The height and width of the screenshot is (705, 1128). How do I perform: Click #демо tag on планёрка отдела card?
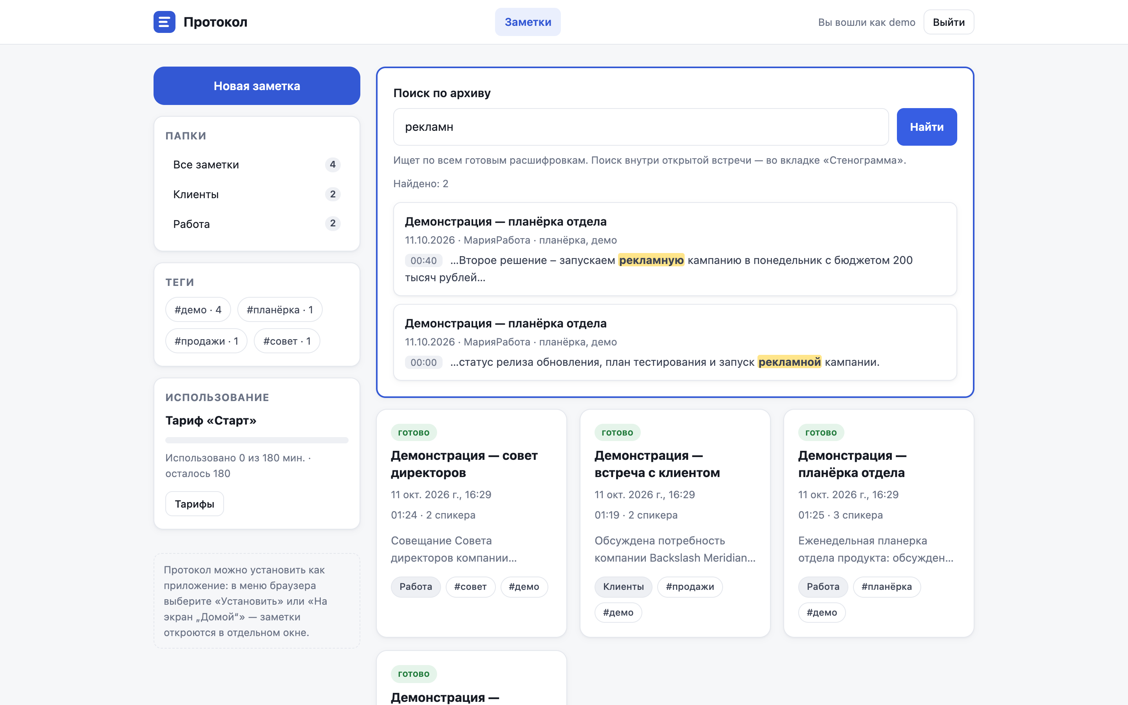pyautogui.click(x=822, y=613)
